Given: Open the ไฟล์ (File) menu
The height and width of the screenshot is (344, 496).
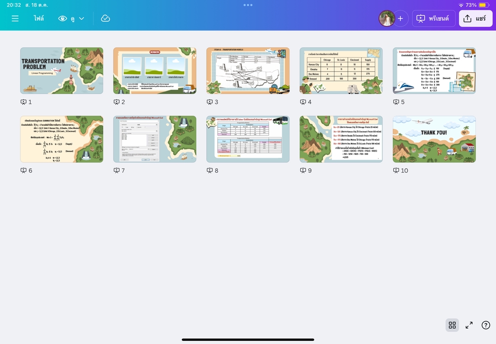Looking at the screenshot, I should coord(39,19).
